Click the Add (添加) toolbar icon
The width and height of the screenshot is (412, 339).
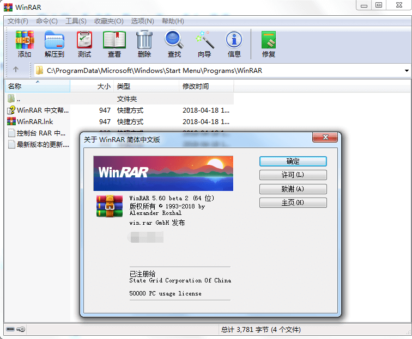25,40
